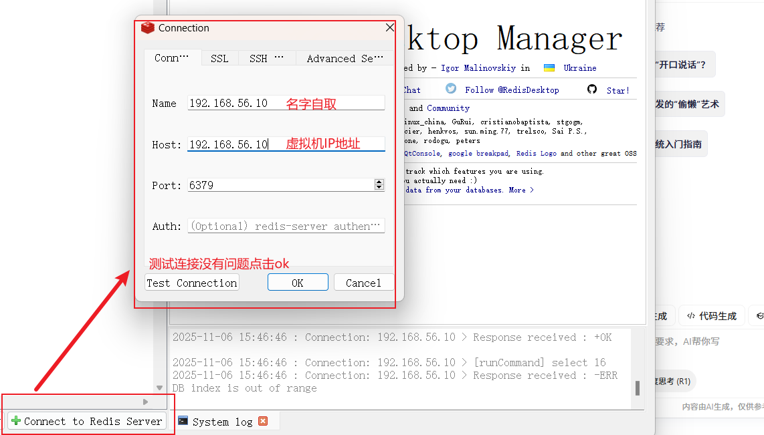Switch to the SSH tab
Screen dimensions: 764x435
(266, 58)
